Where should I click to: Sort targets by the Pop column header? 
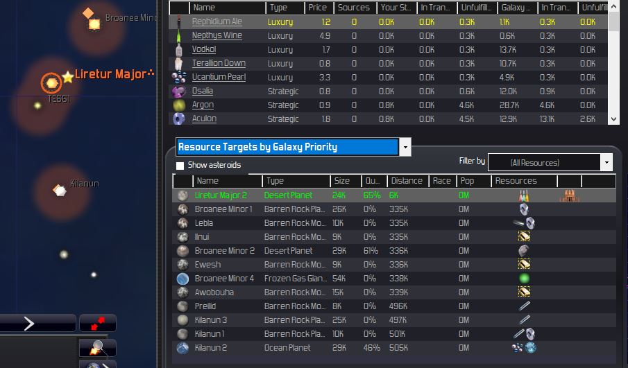pyautogui.click(x=474, y=181)
